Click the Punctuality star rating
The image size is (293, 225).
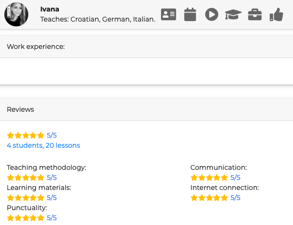(25, 218)
